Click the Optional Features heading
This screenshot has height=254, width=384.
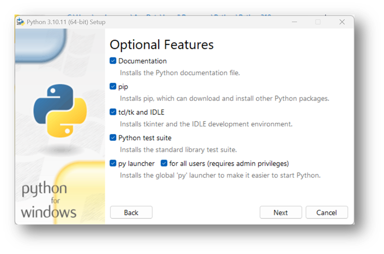click(161, 45)
